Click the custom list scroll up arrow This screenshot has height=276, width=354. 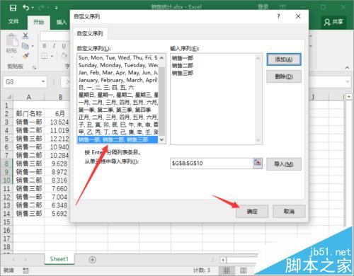[x=161, y=58]
